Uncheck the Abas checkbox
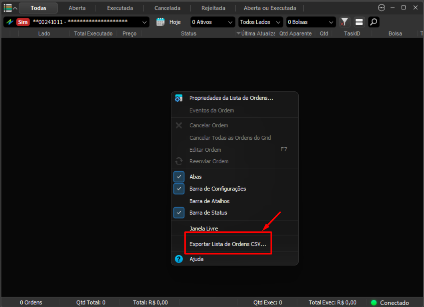 coord(179,176)
